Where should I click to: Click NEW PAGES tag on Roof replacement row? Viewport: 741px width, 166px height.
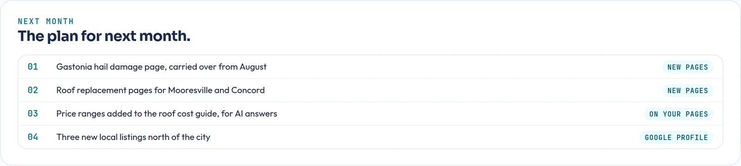pos(688,91)
